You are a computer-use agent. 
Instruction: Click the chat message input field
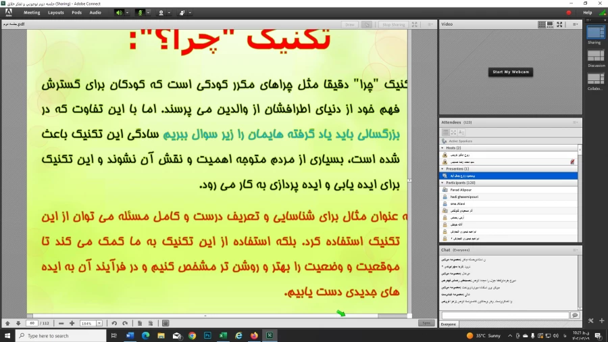pos(505,315)
